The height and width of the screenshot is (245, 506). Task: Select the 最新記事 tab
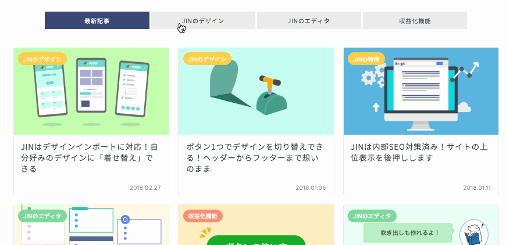pyautogui.click(x=97, y=20)
